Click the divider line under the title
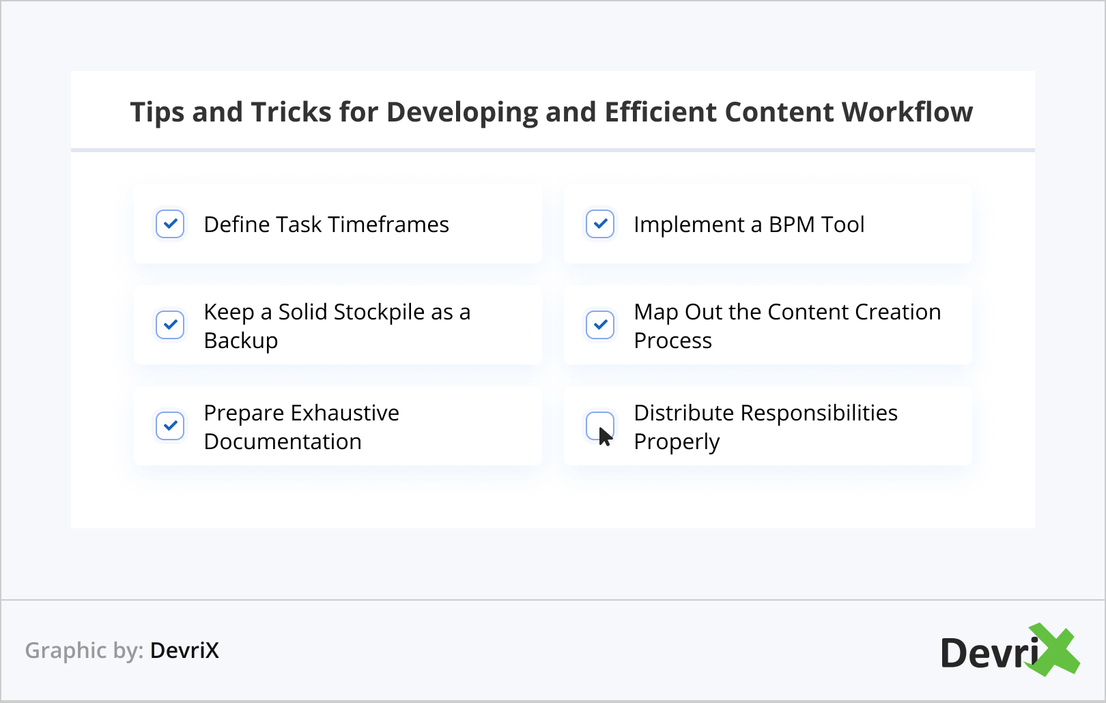Screen dimensions: 1106x703 [553, 149]
